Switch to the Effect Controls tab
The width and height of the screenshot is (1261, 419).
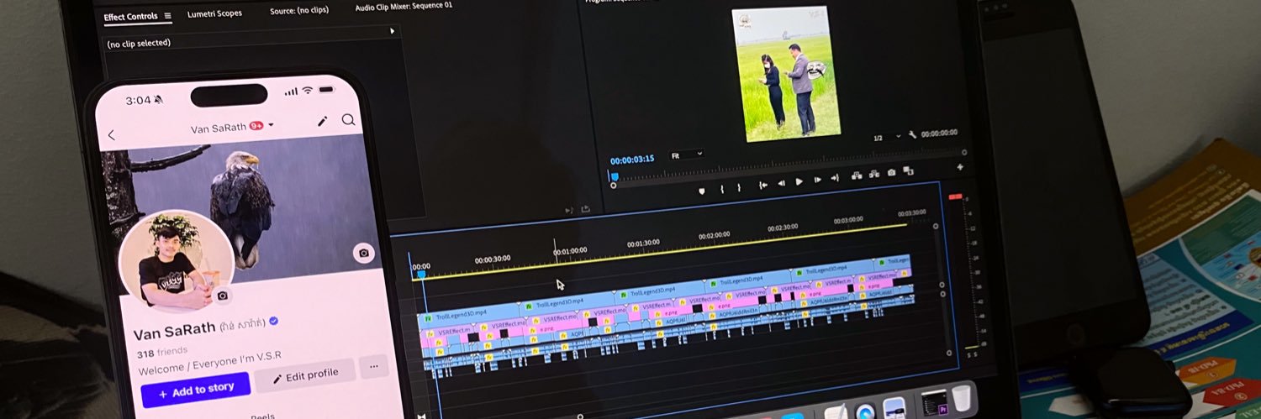(129, 17)
